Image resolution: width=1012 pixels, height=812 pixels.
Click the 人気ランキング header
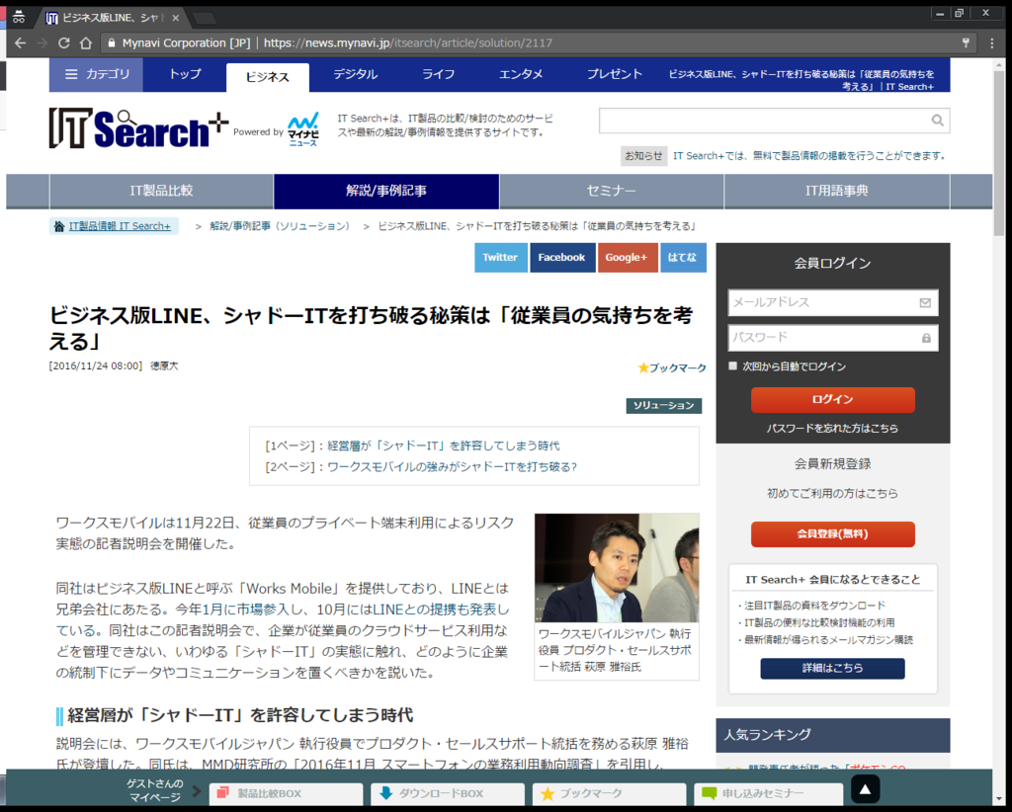832,735
